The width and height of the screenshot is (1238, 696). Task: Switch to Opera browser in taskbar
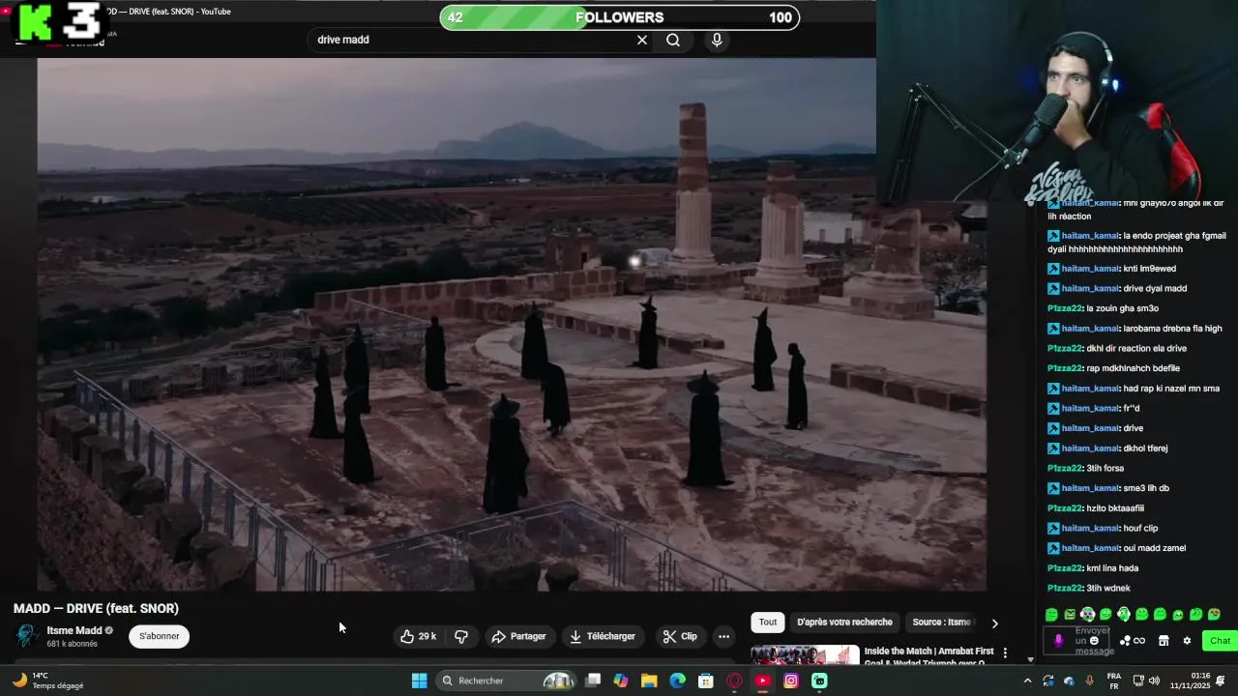coord(734,681)
